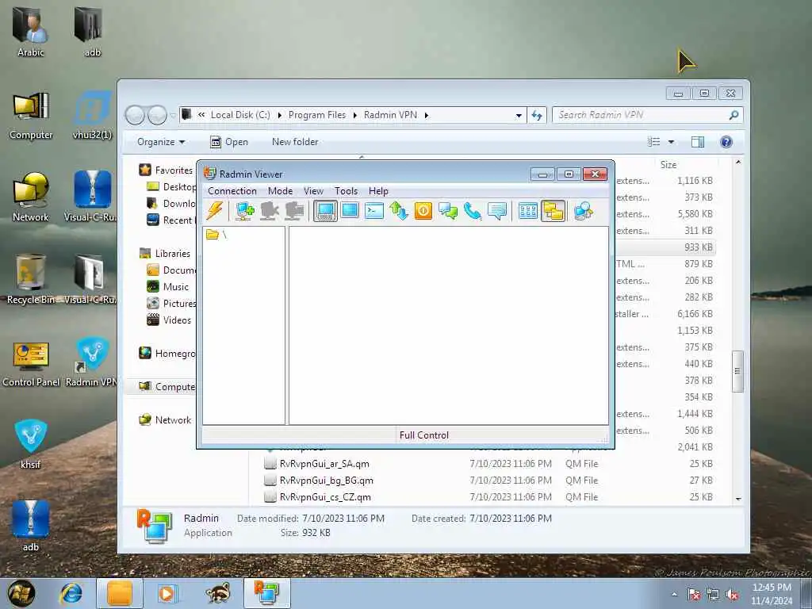Click the lightning Connect To icon
The width and height of the screenshot is (812, 609).
pos(215,211)
